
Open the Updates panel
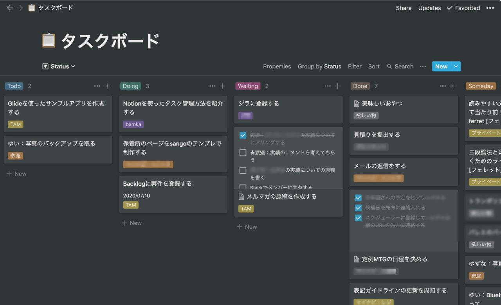[x=429, y=8]
